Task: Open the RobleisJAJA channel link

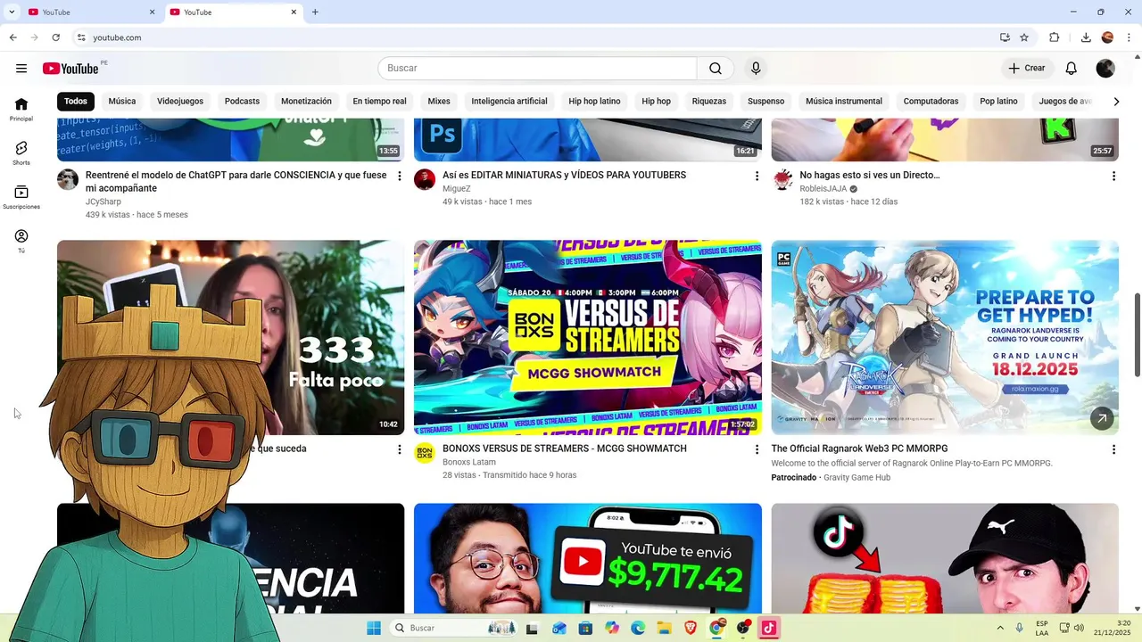Action: (823, 189)
